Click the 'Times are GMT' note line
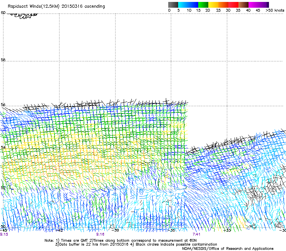Viewport: 286px width, 251px height. 121,241
